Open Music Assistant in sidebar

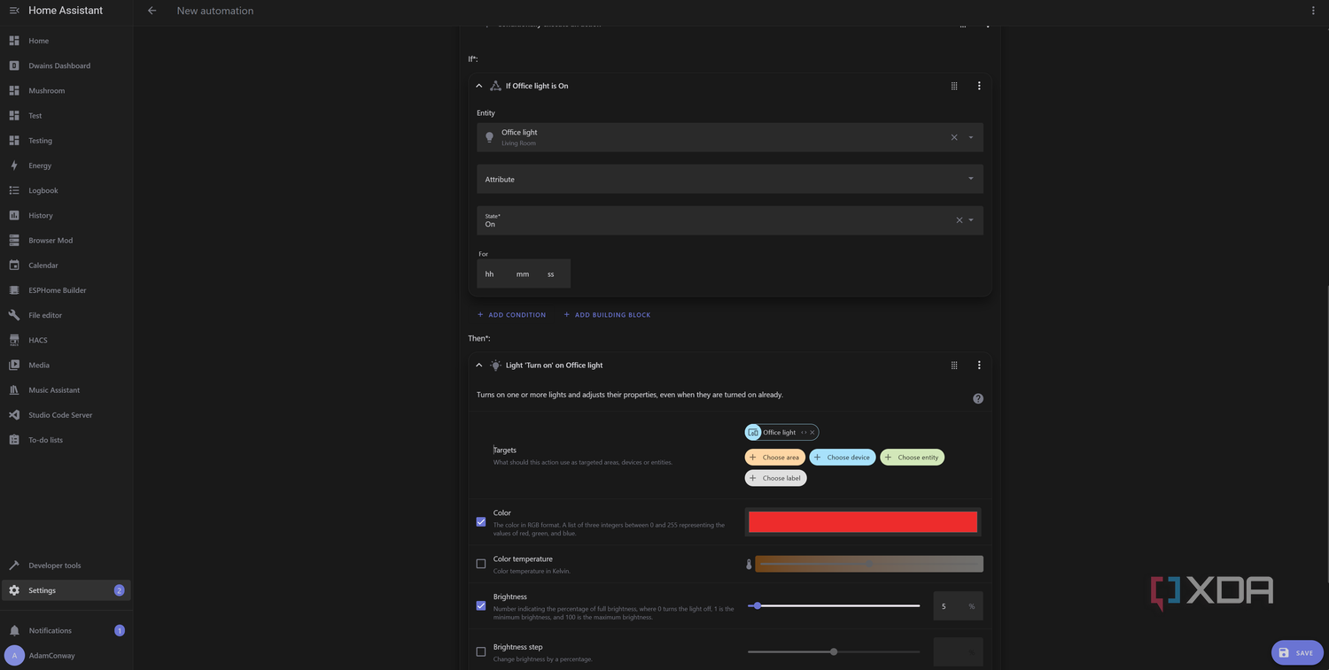[x=66, y=390]
